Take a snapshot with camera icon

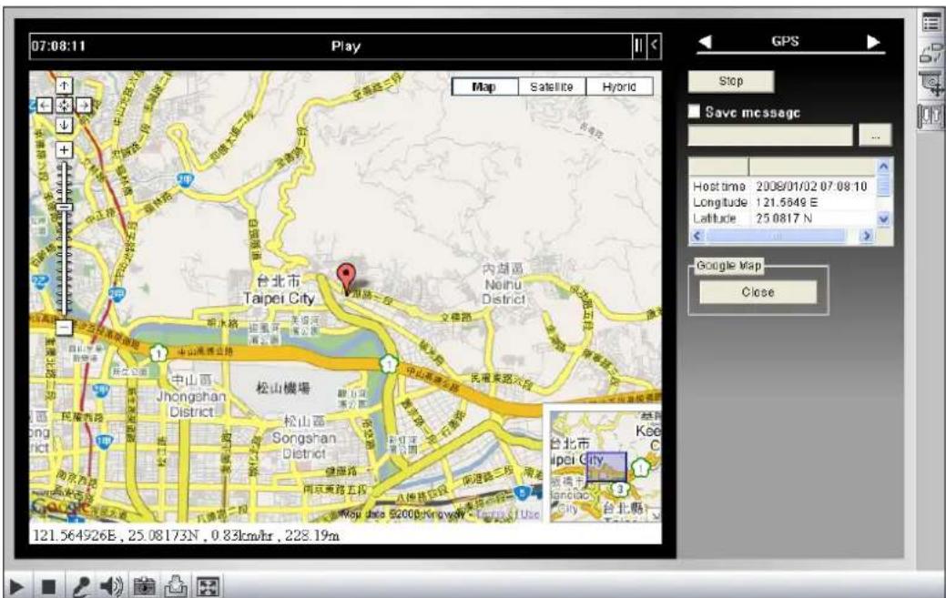[144, 586]
